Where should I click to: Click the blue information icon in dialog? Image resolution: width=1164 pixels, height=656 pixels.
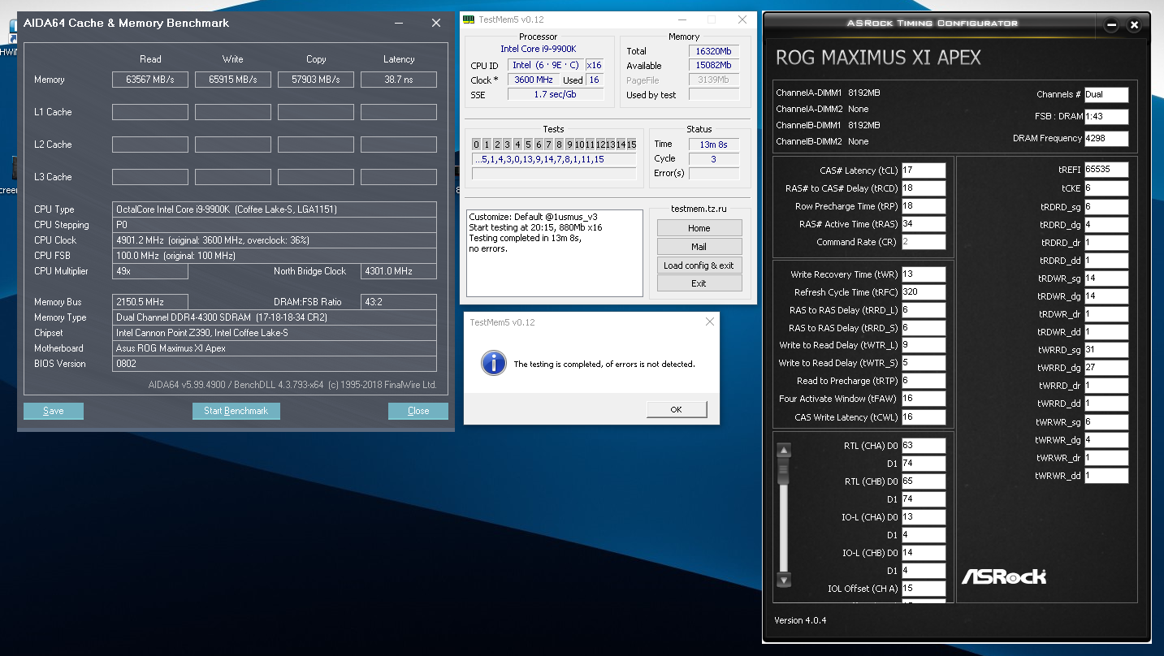493,364
